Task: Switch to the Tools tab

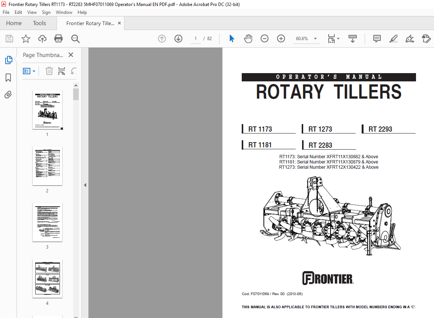Action: [x=40, y=23]
